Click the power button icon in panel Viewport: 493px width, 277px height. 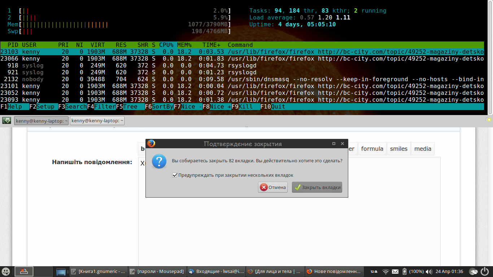[x=486, y=271]
